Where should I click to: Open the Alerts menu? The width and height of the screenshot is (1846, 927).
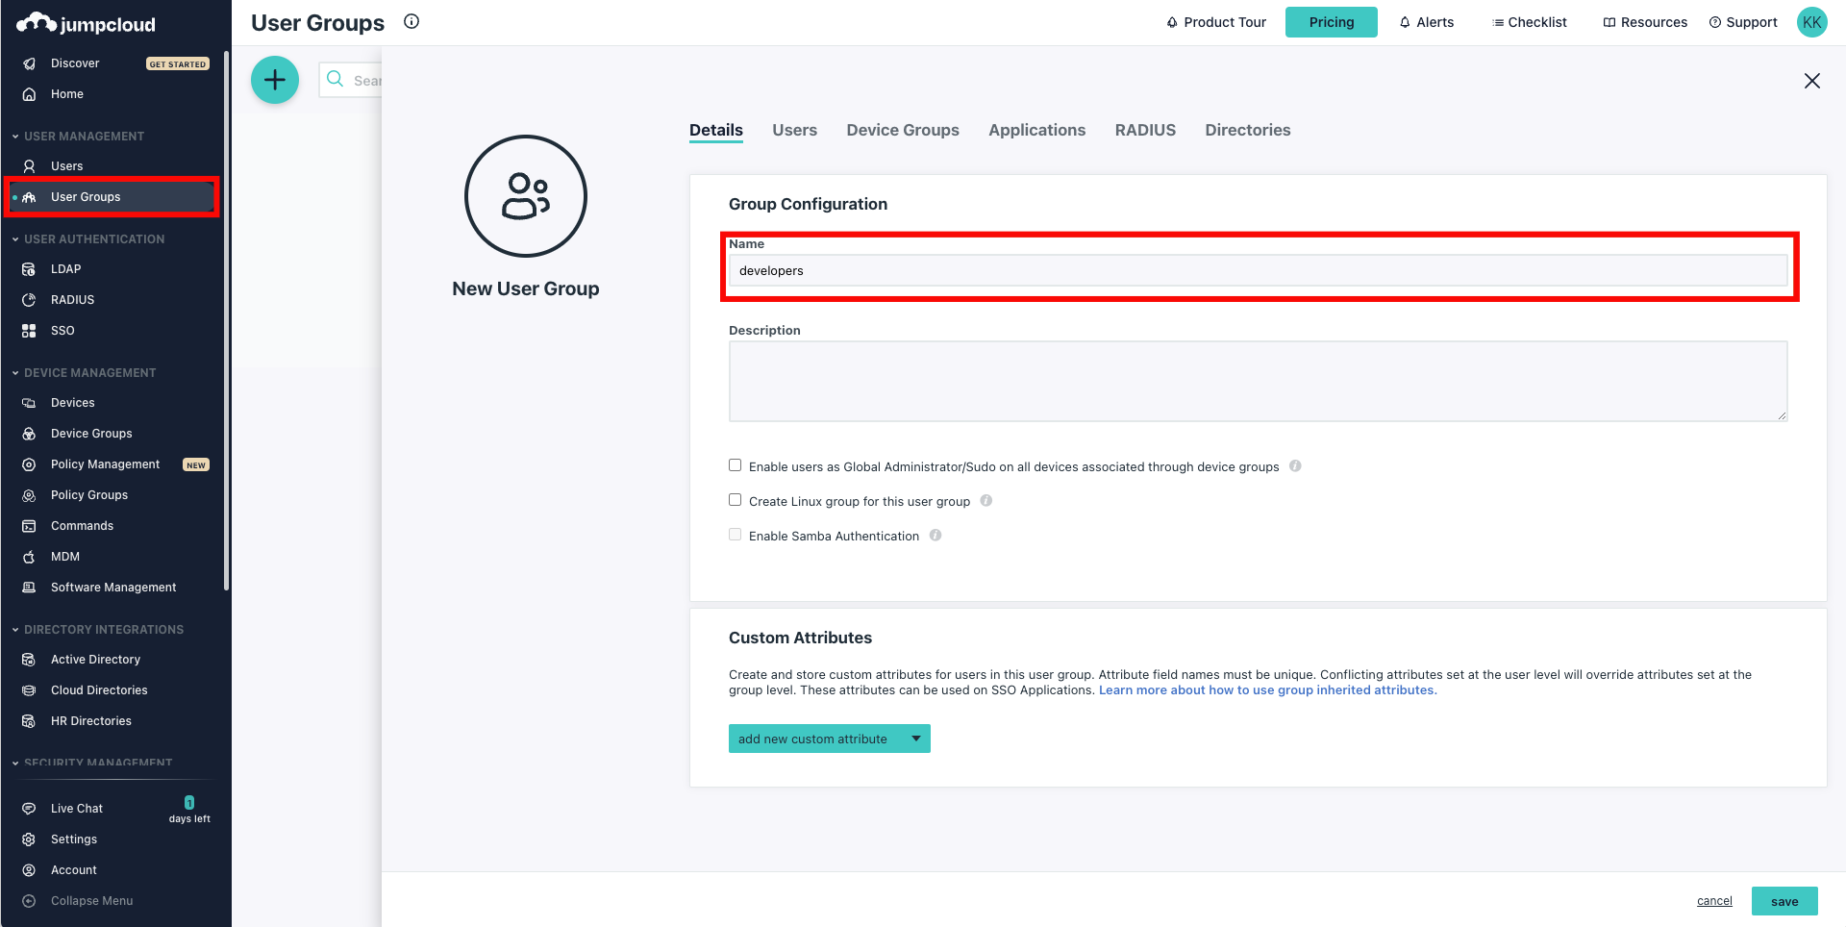(1427, 22)
